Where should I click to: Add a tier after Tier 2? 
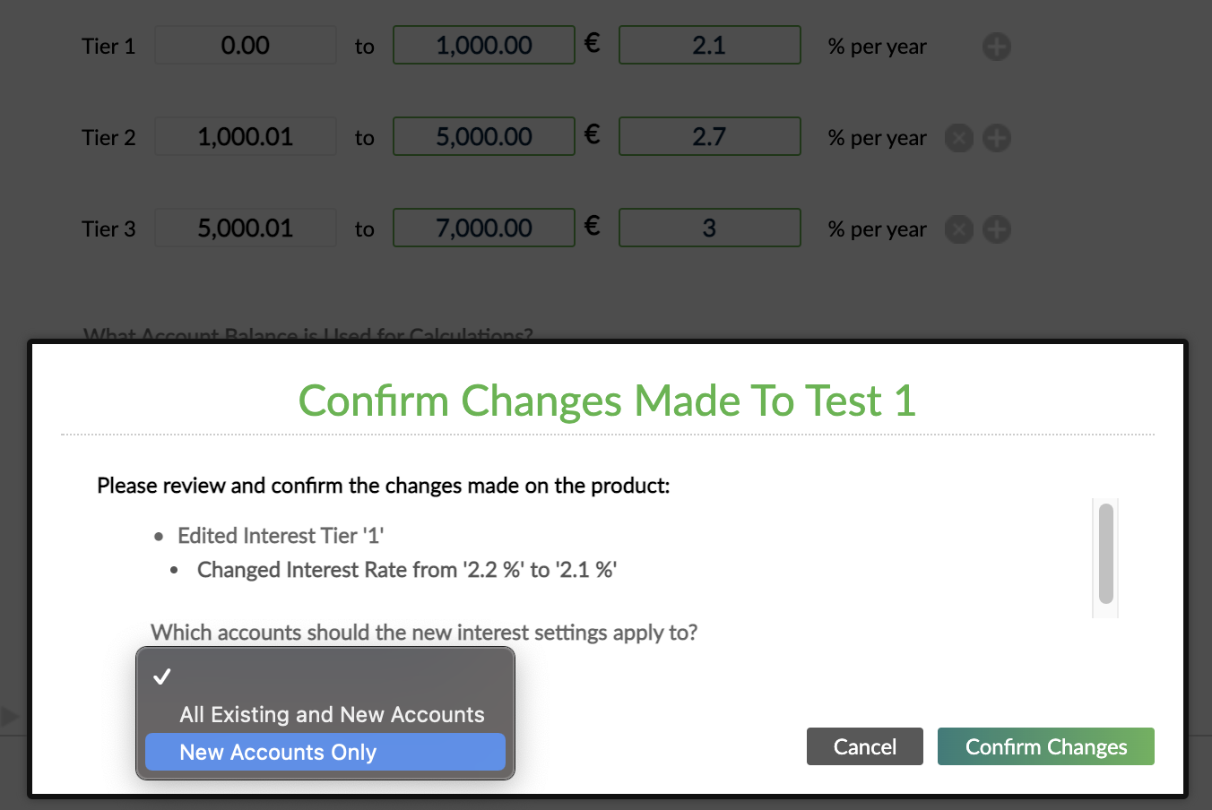pyautogui.click(x=996, y=138)
